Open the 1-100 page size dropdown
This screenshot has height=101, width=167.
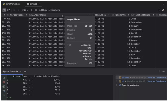[25, 10]
